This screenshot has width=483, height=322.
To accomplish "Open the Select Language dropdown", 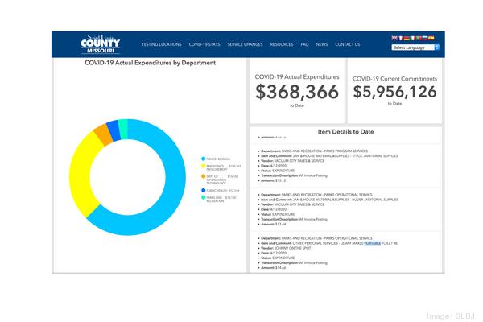I will 415,47.
